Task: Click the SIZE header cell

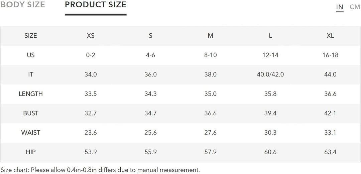Action: coord(31,36)
